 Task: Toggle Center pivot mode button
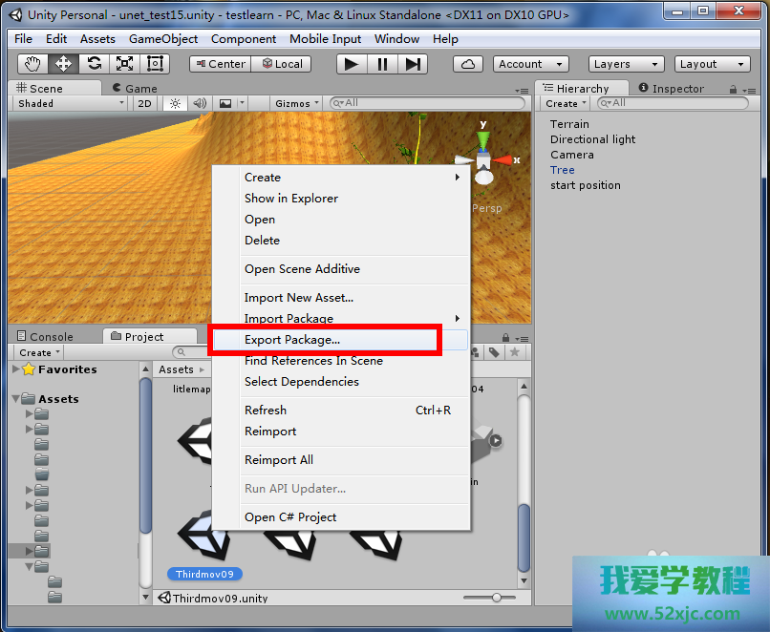pos(220,64)
